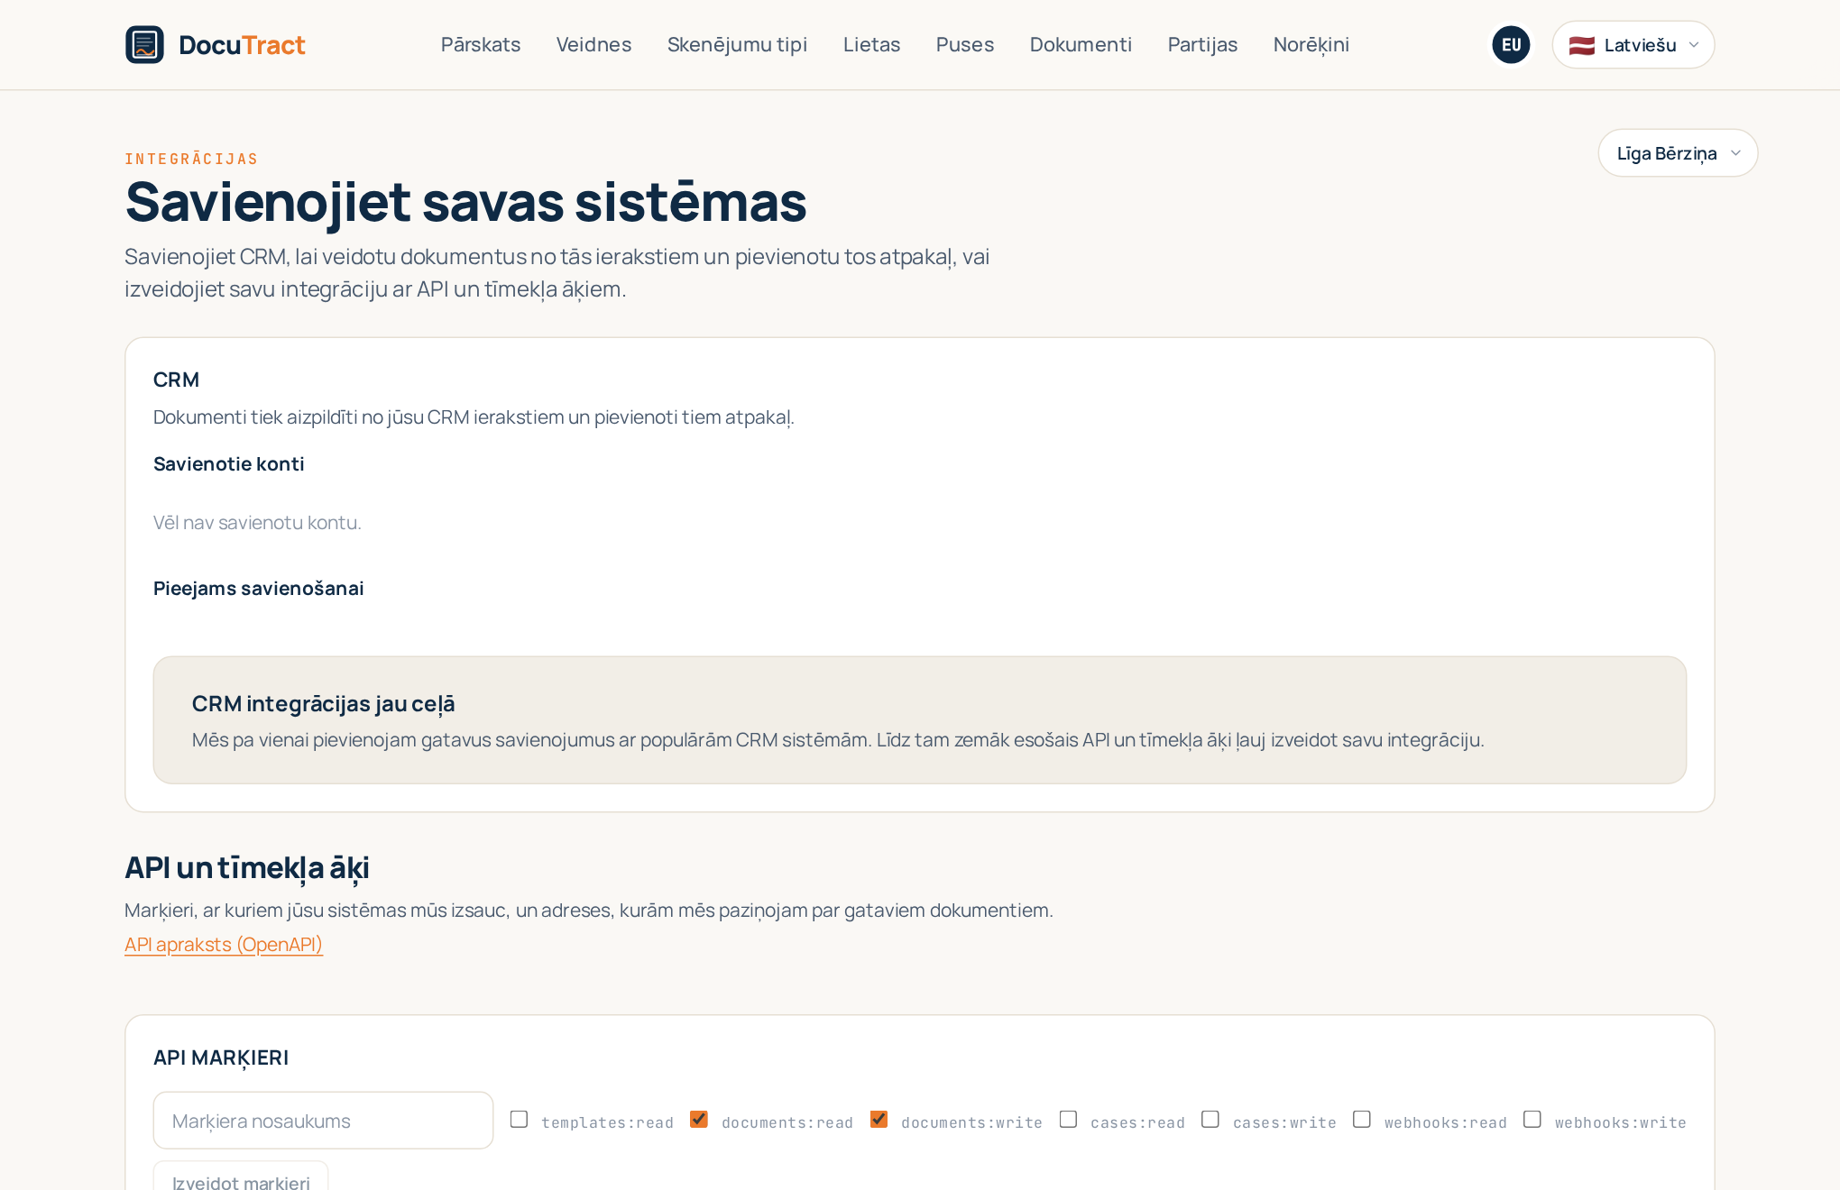The width and height of the screenshot is (1840, 1190).
Task: Check the webhooks:read scope
Action: coord(1362,1120)
